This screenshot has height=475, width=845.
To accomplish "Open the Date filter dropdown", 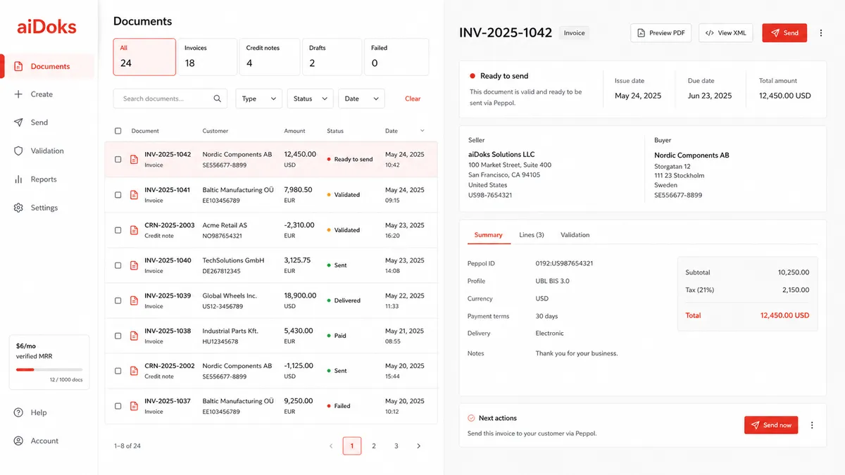I will pos(362,99).
